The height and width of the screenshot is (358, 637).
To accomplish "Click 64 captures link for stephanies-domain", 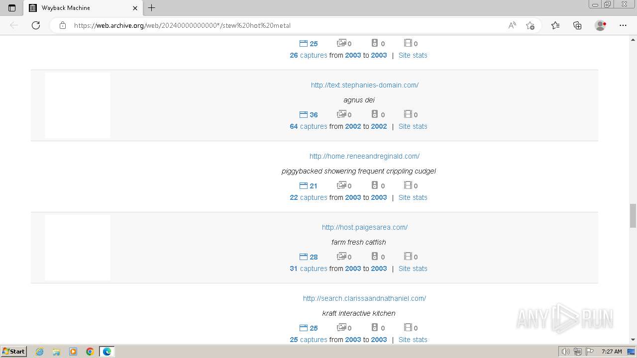I will pyautogui.click(x=309, y=126).
